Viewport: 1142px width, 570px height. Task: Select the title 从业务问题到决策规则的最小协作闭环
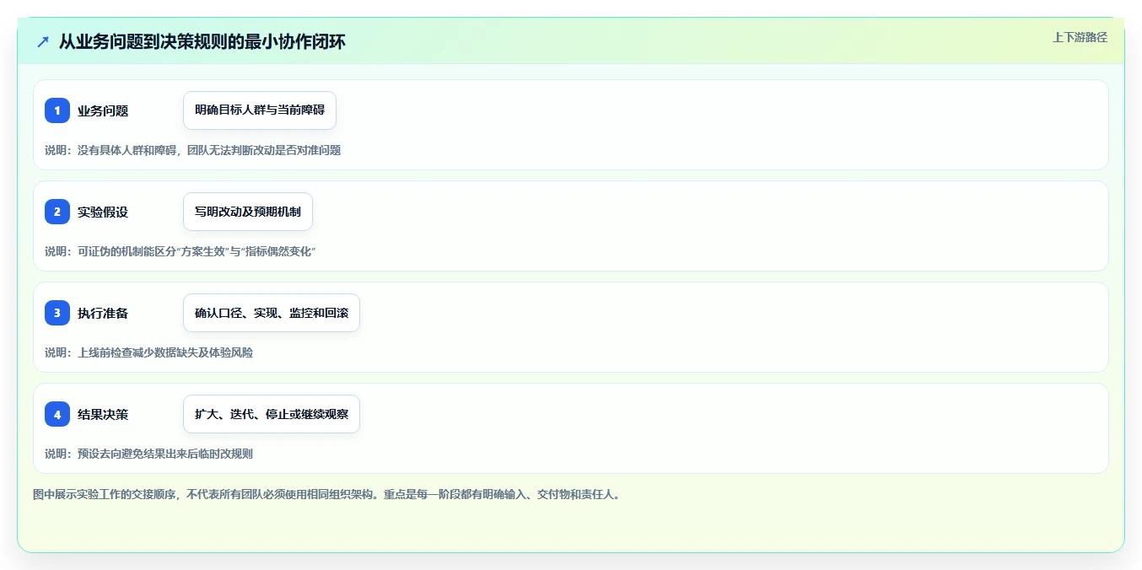click(202, 41)
